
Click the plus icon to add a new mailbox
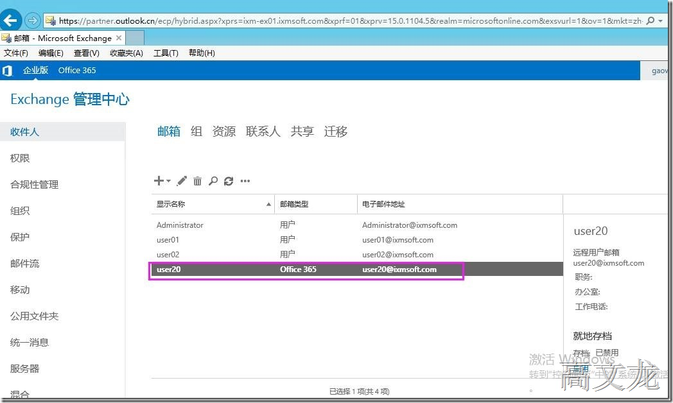click(159, 180)
